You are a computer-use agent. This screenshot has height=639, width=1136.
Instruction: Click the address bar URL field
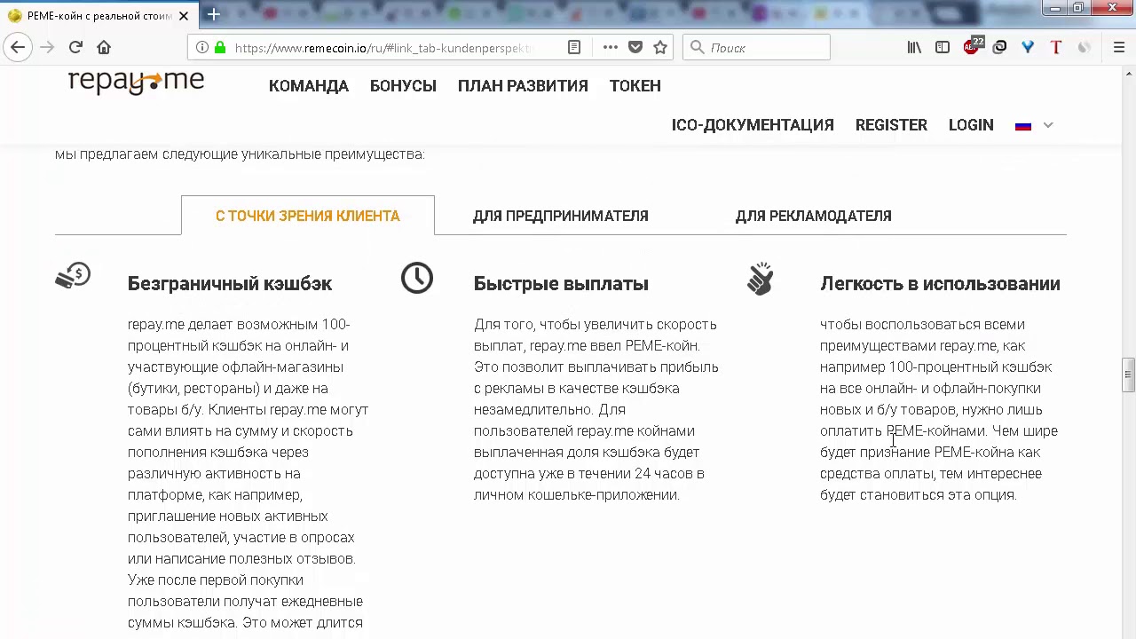coord(382,48)
